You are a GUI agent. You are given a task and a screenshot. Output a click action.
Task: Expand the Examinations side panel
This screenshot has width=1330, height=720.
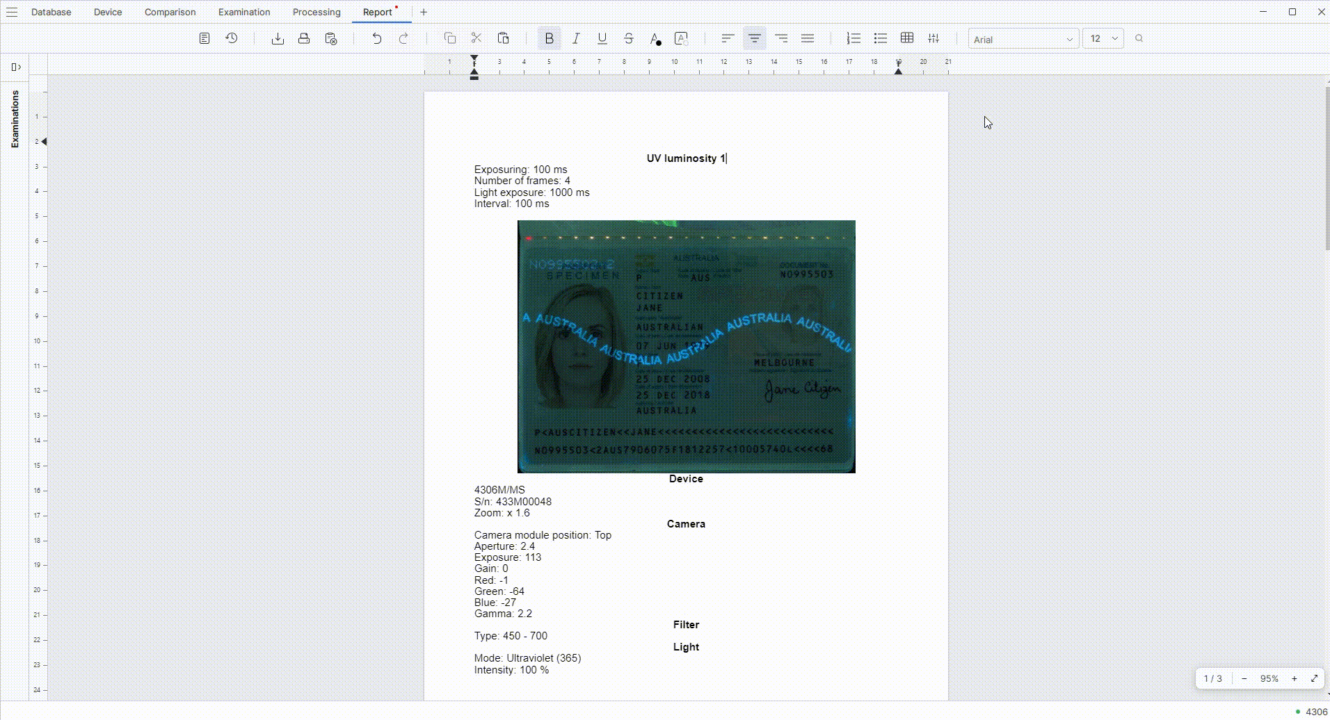click(16, 67)
